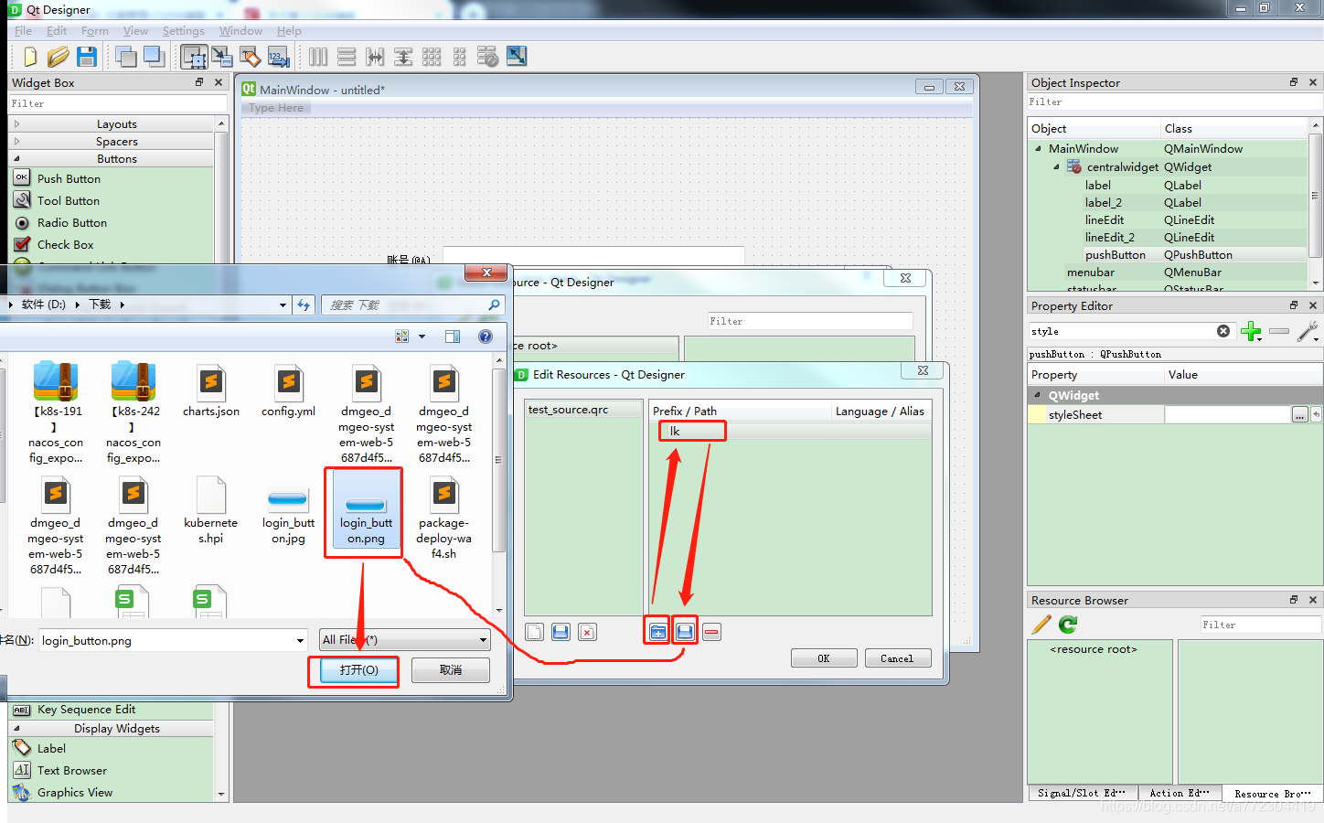This screenshot has height=823, width=1324.
Task: Click Widget Box filter field
Action: (x=117, y=104)
